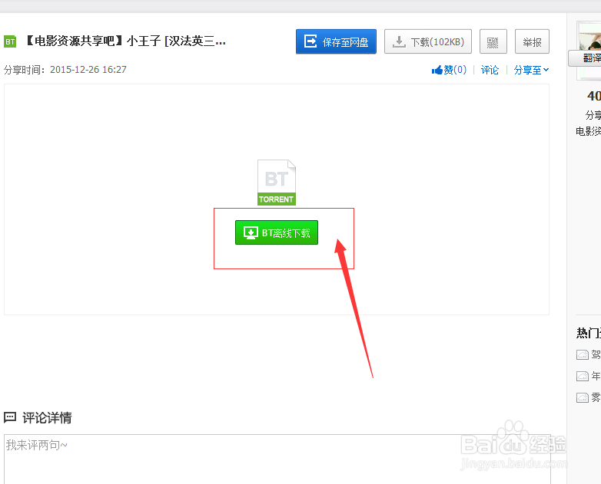Download the 102KB file via 下载 button
The height and width of the screenshot is (484, 601).
tap(428, 41)
